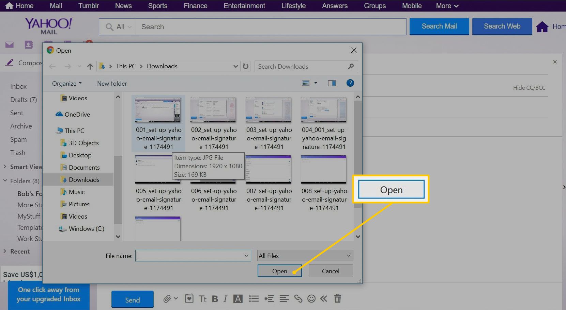The height and width of the screenshot is (310, 566).
Task: Go to Mail in the Yahoo top bar
Action: (x=56, y=6)
